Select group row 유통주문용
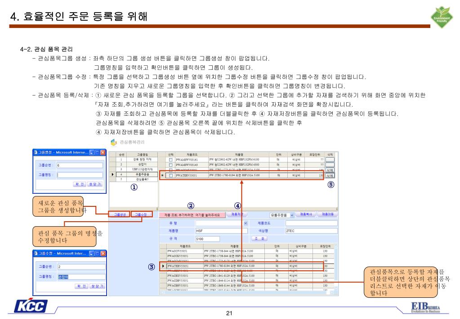 pos(134,174)
